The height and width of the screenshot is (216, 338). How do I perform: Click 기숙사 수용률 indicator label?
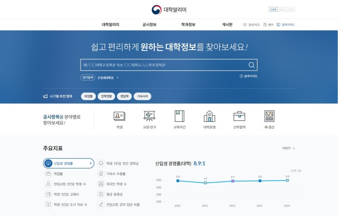point(116,174)
